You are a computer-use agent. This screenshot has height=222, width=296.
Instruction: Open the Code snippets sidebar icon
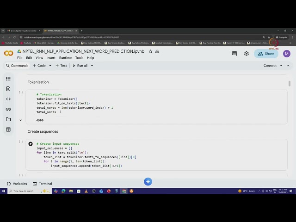(8, 99)
